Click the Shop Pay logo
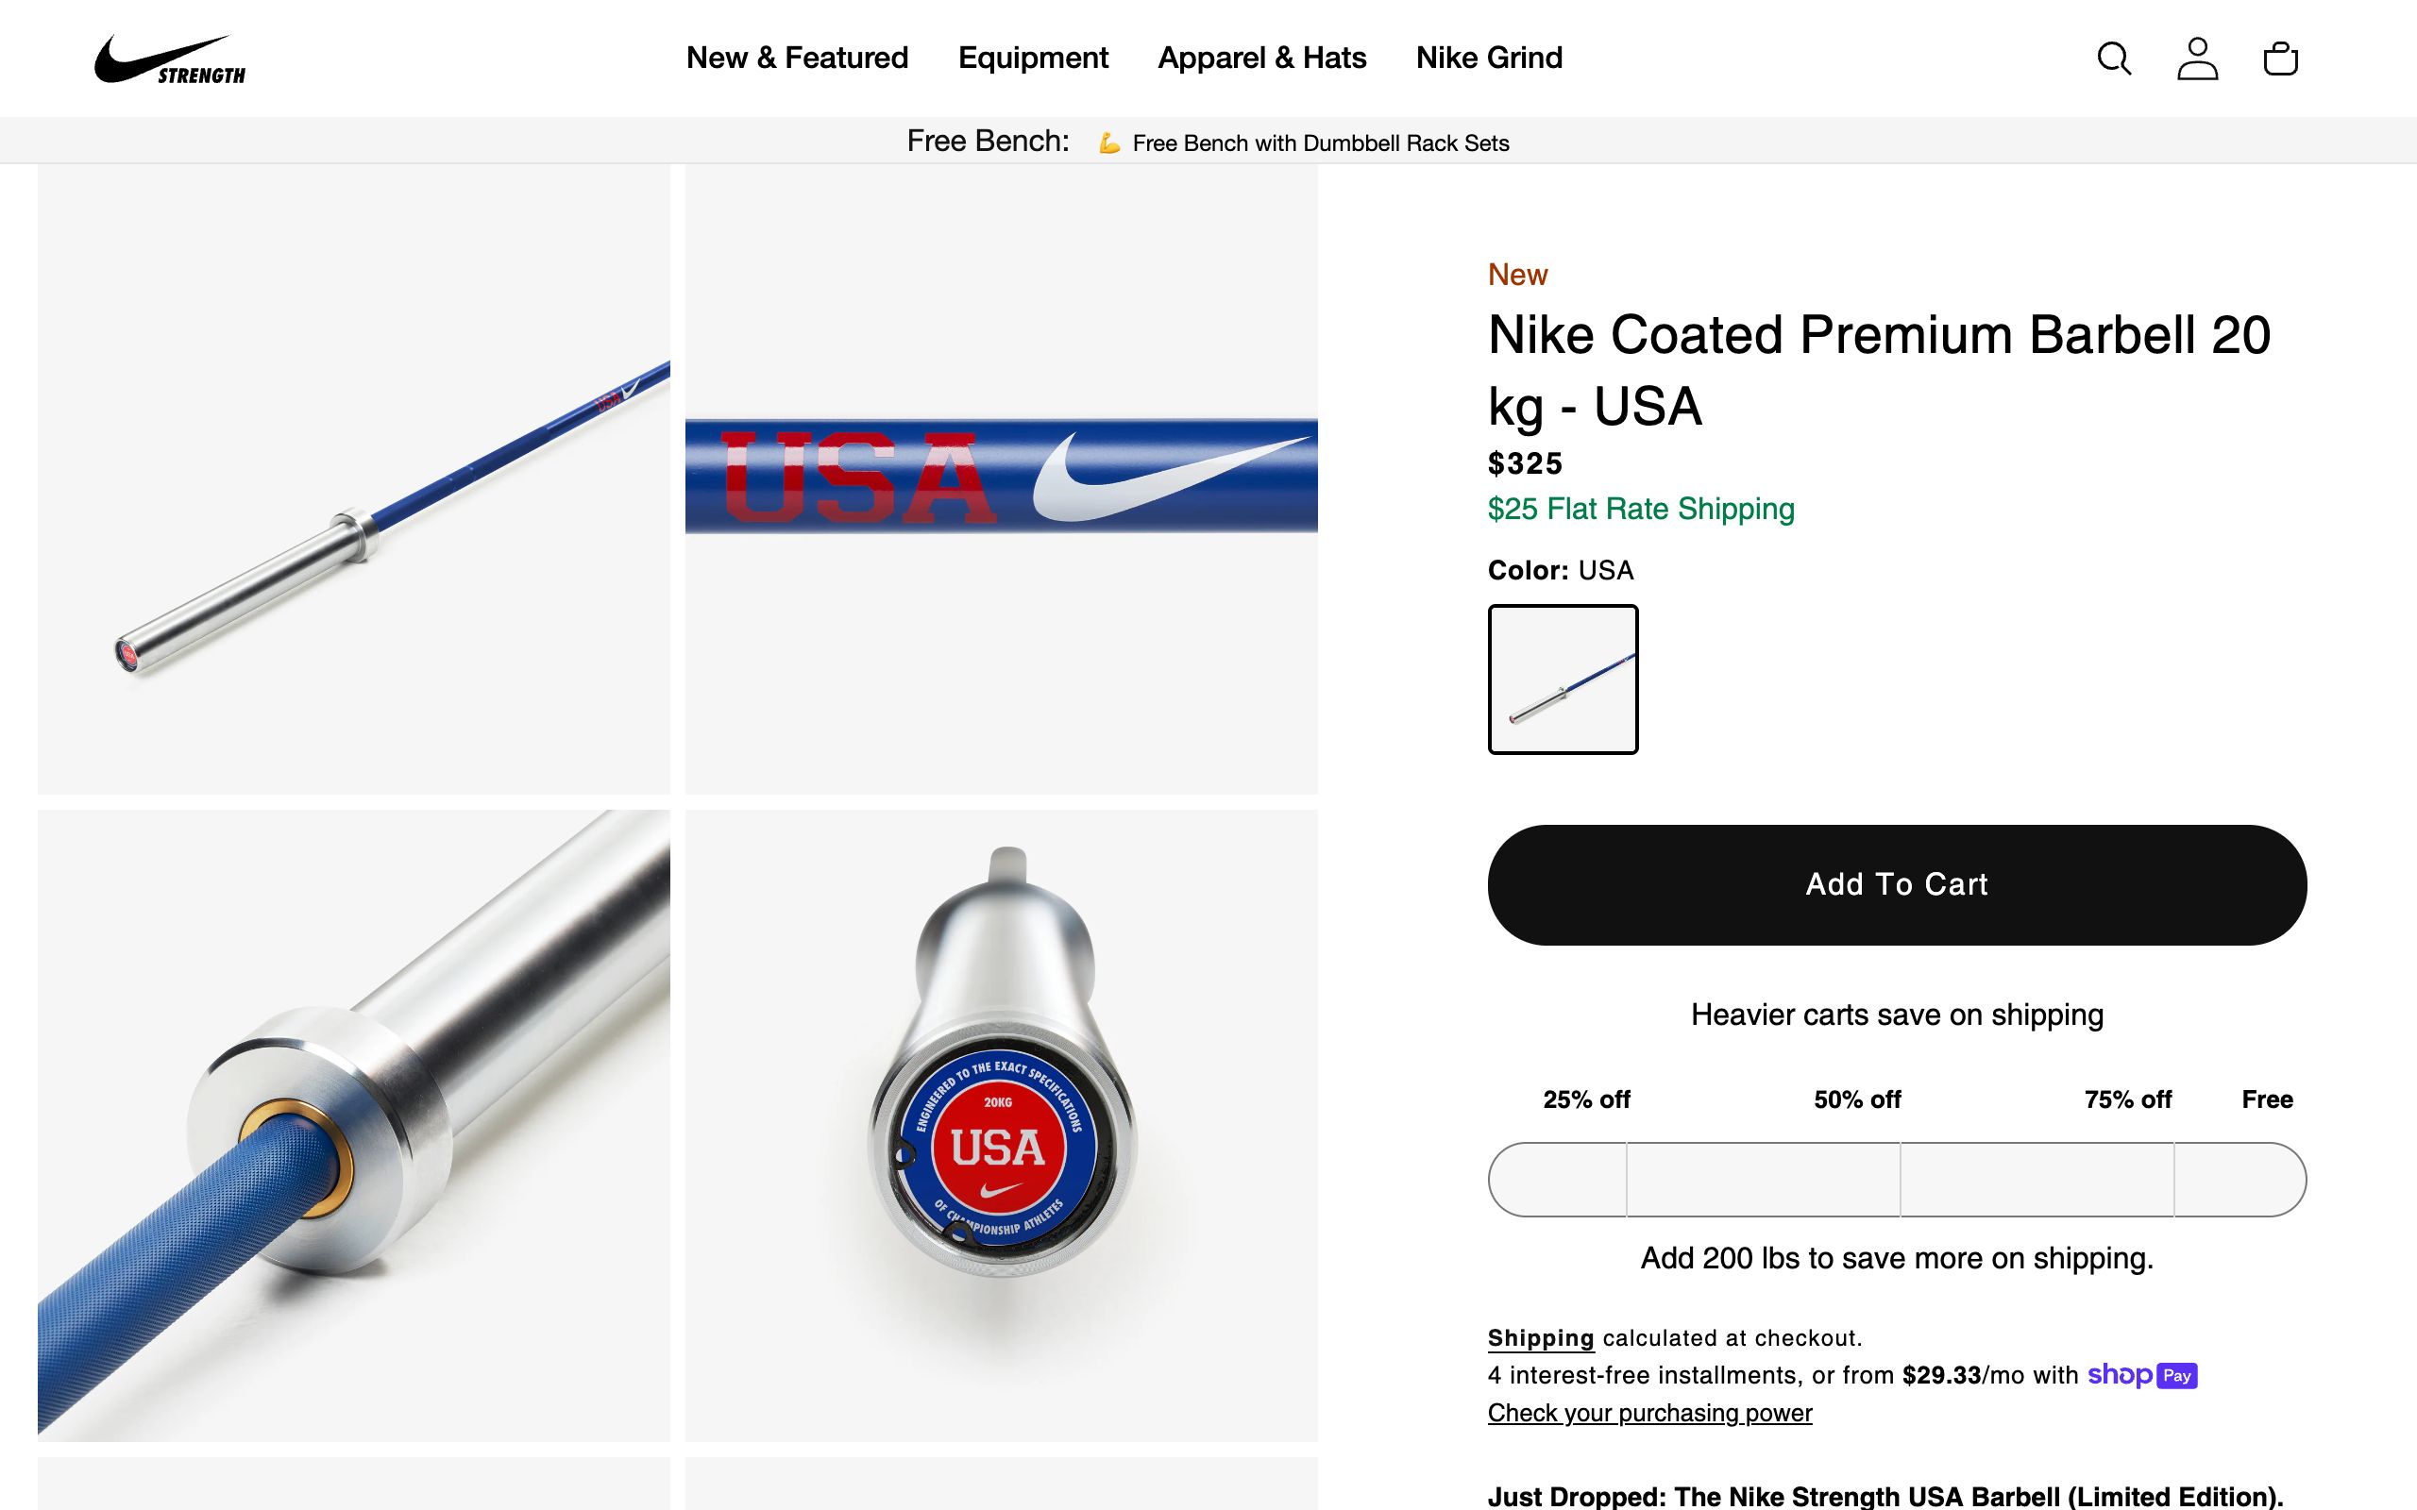This screenshot has height=1510, width=2417. 2141,1375
